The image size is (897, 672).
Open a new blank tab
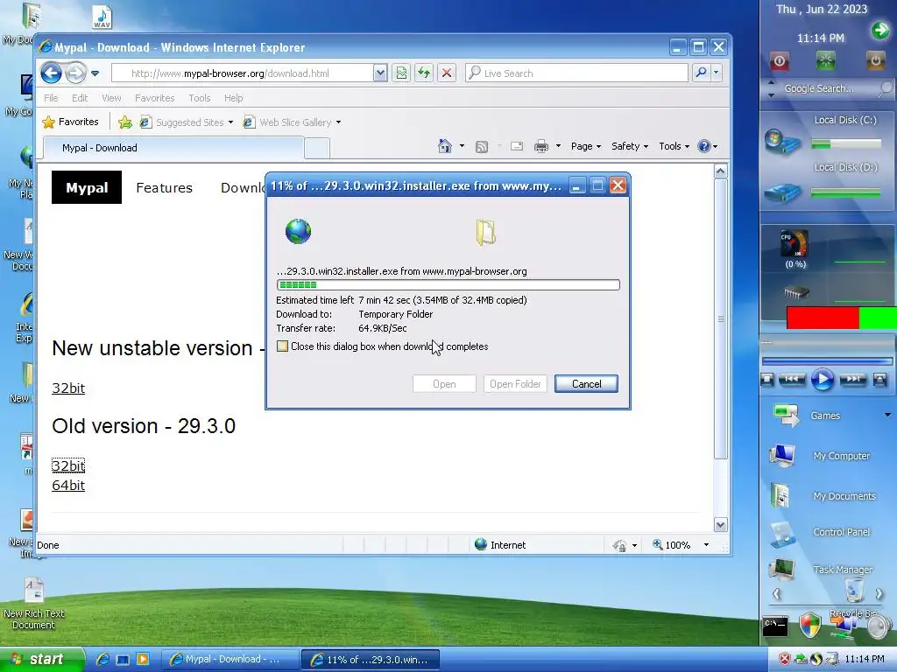pos(317,148)
